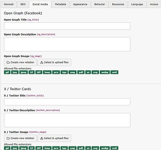Open the Access tab
This screenshot has height=150, width=161.
point(154,4)
